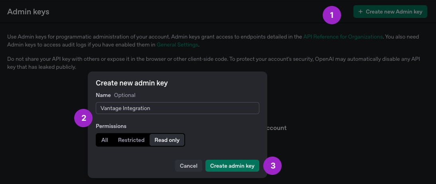Select the Read only permissions option
Image resolution: width=436 pixels, height=184 pixels.
[x=167, y=140]
